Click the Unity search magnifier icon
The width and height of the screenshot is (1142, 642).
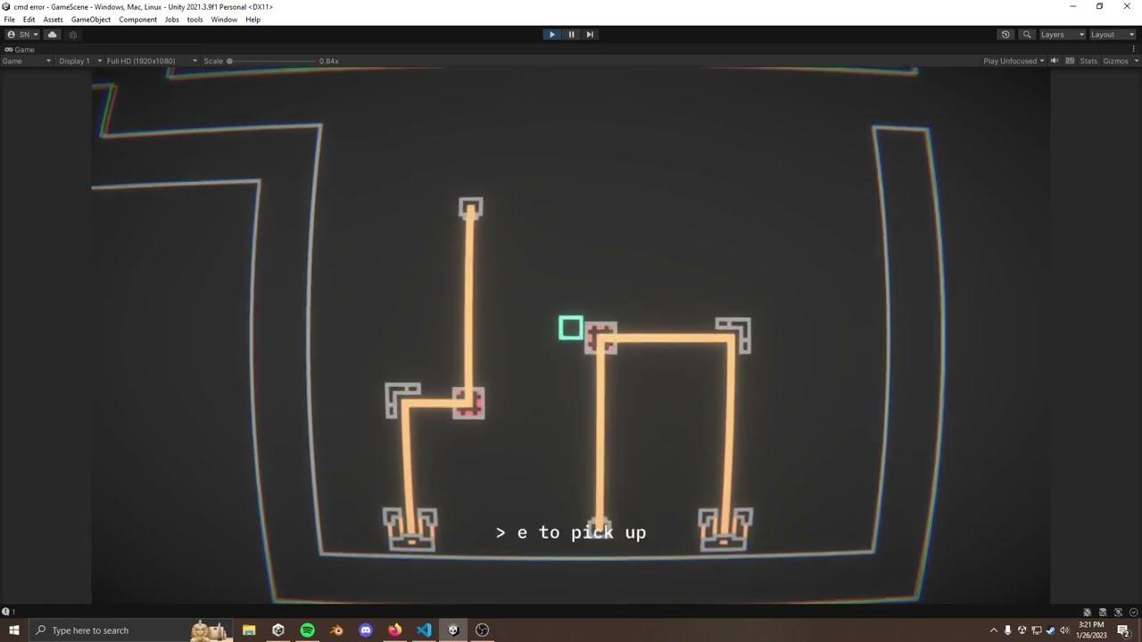(1027, 35)
